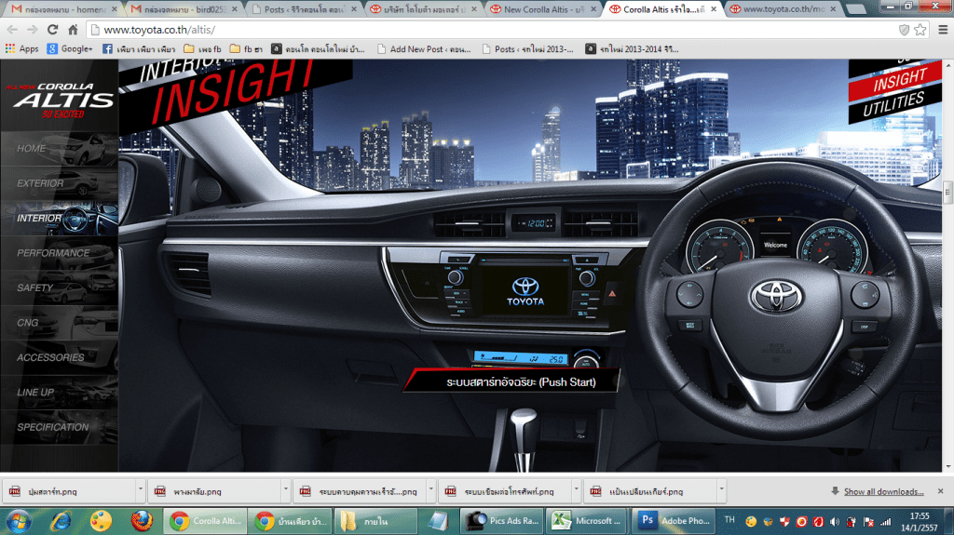Screen dimensions: 954x535
Task: Click the climate control display panel
Action: 521,359
